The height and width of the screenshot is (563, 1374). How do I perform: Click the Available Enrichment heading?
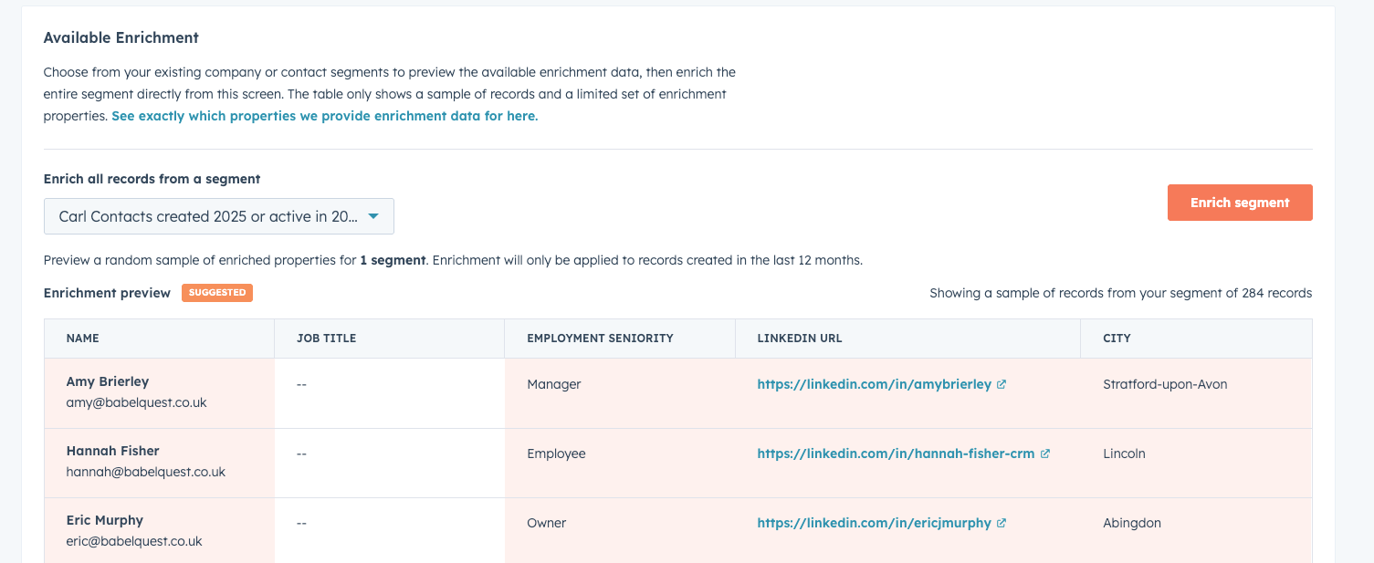(121, 37)
